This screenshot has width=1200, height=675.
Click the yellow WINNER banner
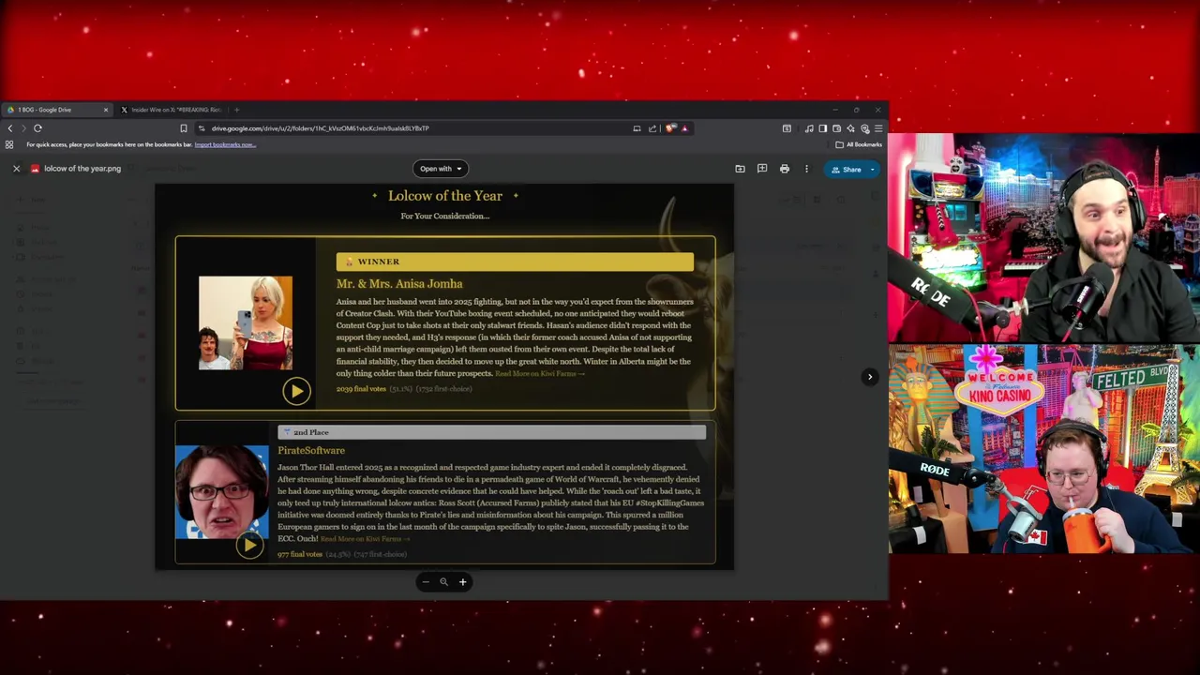515,262
